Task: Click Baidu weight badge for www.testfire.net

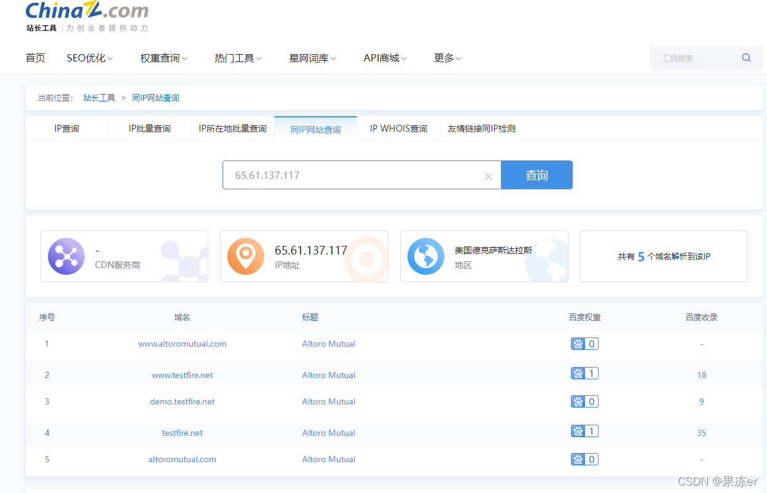Action: [x=584, y=373]
